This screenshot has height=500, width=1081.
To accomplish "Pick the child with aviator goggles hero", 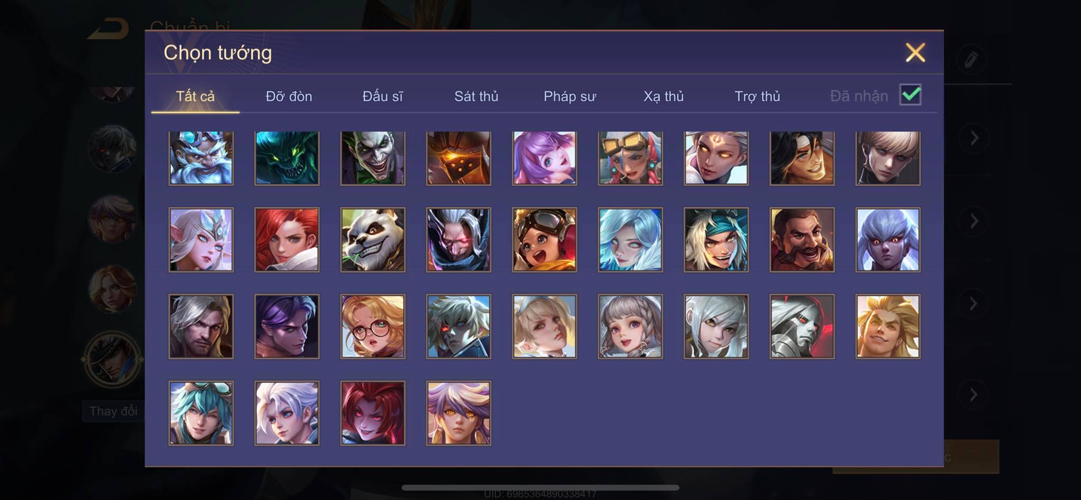I will coord(544,240).
